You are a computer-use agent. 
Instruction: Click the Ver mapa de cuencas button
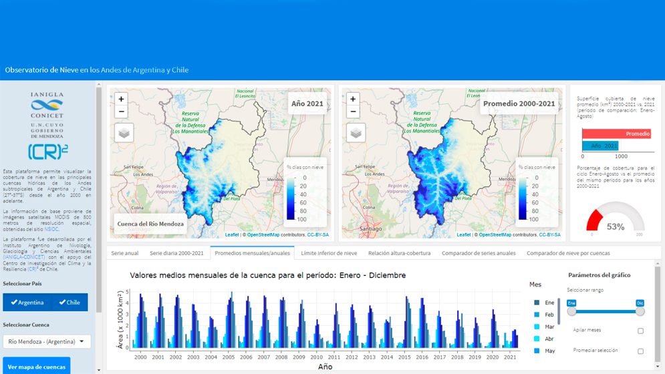[37, 367]
